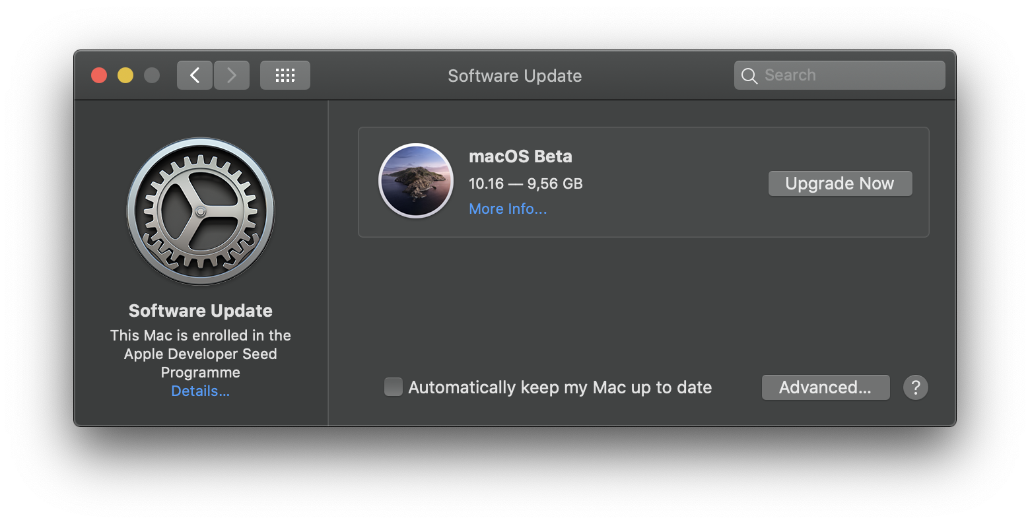
Task: Click the large Software Update gear icon
Action: 201,211
